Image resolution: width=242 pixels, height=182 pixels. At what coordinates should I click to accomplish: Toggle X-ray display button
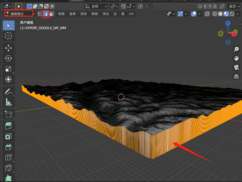[x=207, y=14]
